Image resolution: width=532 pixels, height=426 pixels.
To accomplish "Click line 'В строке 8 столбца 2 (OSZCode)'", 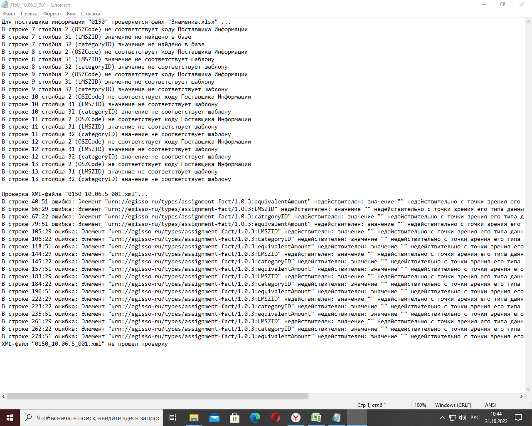I will point(125,52).
